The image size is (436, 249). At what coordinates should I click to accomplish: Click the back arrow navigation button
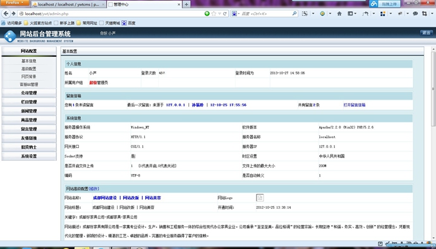coord(6,13)
